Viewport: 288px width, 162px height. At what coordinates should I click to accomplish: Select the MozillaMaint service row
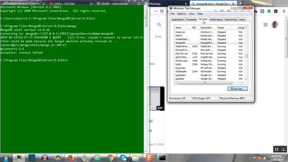(x=209, y=39)
